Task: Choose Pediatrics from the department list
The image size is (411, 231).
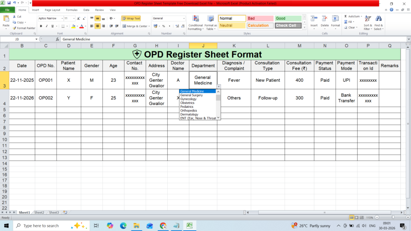Action: (x=187, y=107)
